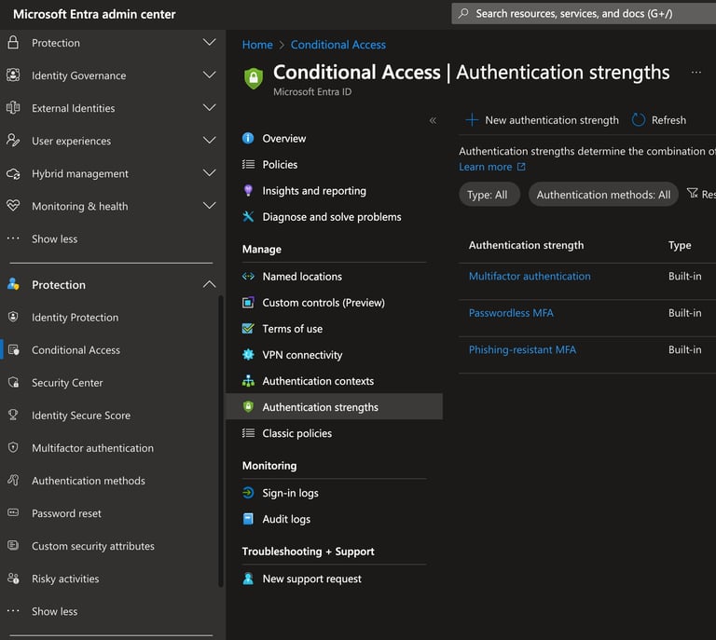Click the User experiences icon
The image size is (716, 640).
(x=13, y=141)
